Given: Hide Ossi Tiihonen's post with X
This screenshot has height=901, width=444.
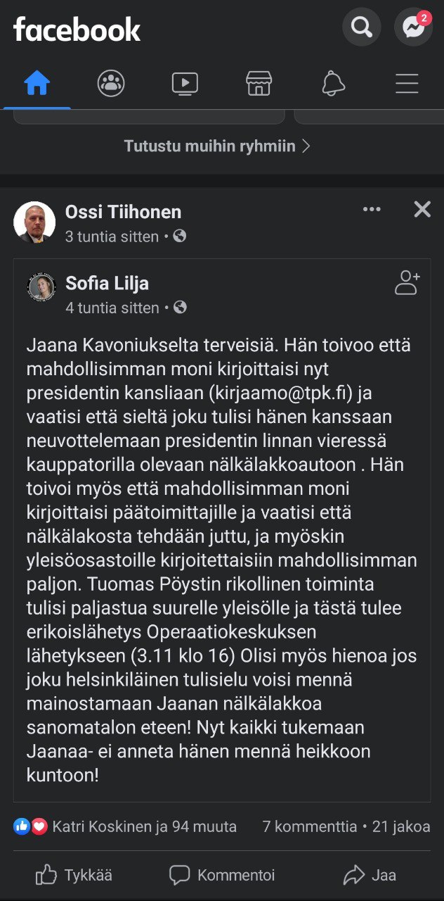Looking at the screenshot, I should tap(422, 209).
